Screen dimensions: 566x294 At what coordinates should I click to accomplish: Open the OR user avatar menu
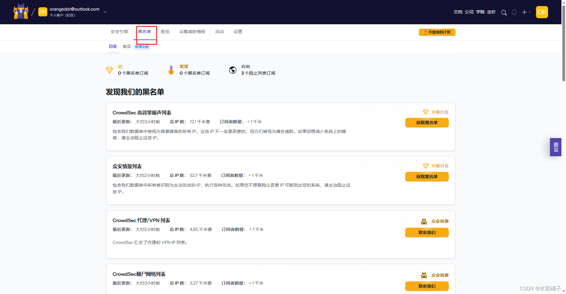click(542, 12)
